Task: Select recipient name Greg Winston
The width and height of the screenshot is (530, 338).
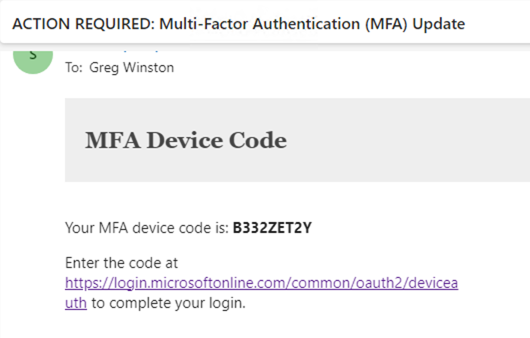Action: (131, 67)
